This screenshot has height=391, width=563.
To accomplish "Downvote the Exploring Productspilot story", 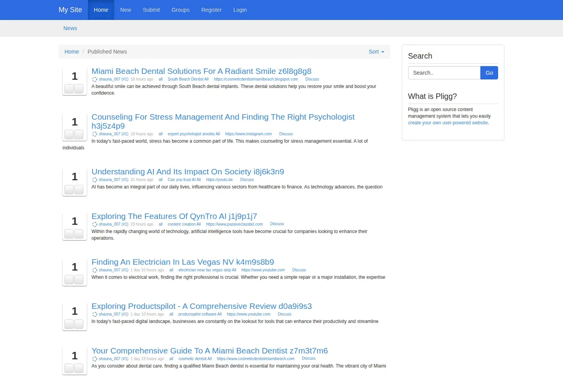I will 79,324.
